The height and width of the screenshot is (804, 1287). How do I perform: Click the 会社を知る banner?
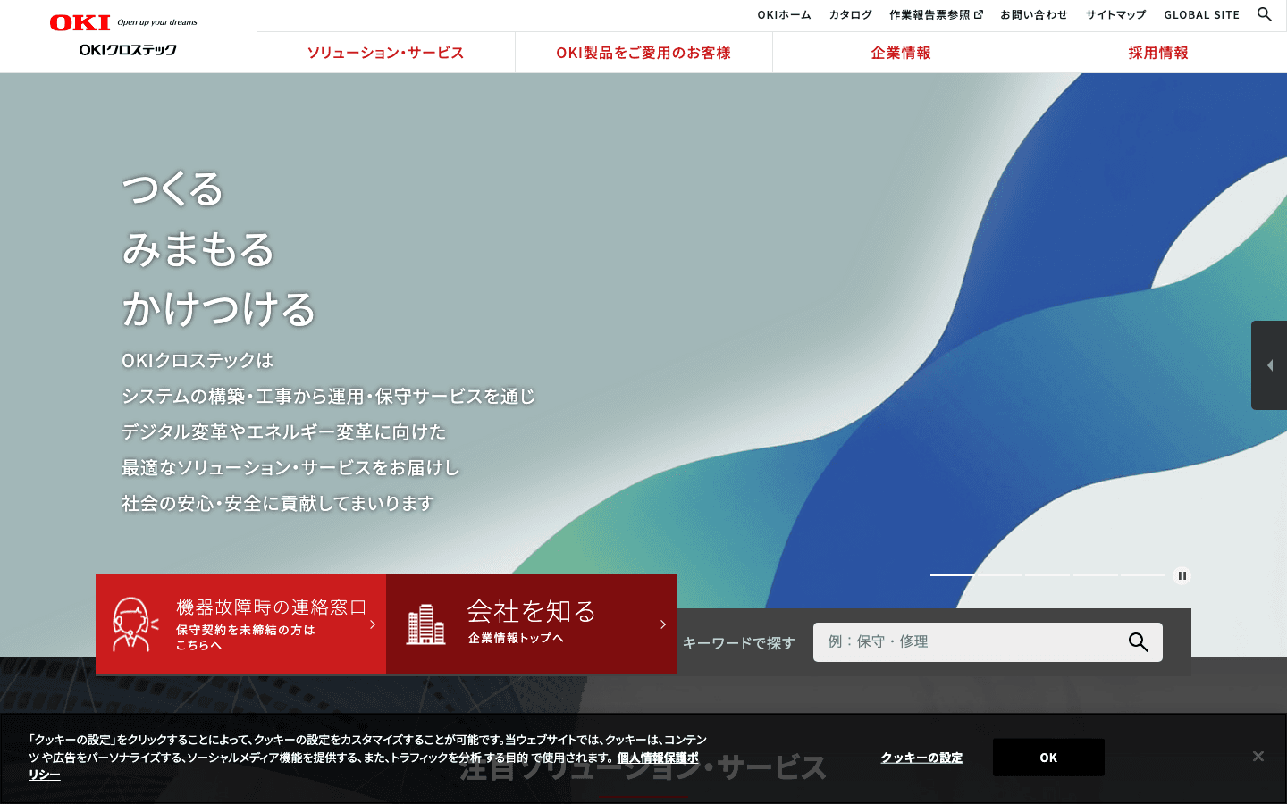tap(531, 624)
